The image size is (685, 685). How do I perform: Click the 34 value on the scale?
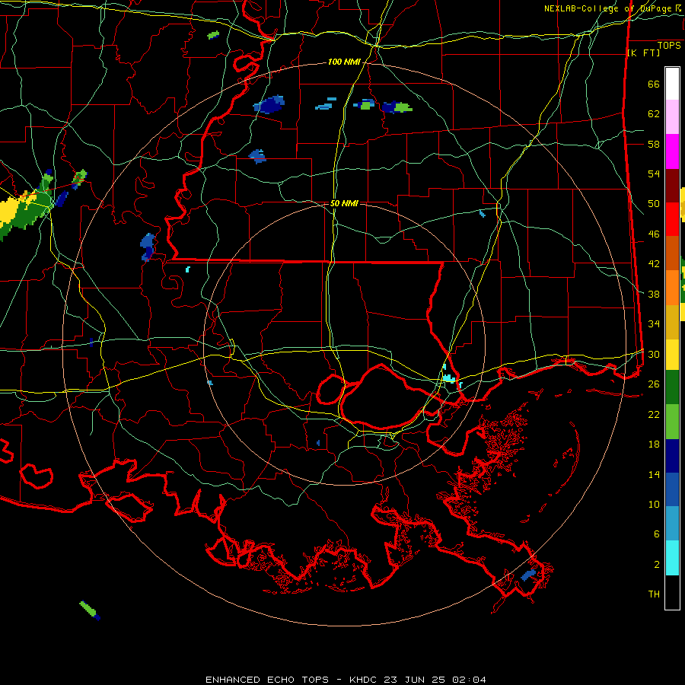(654, 324)
